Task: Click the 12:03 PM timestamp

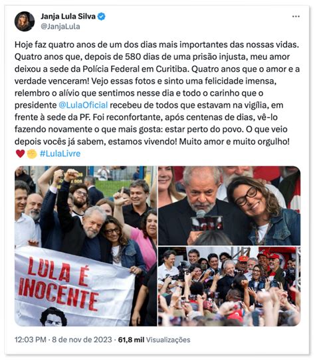Action: tap(31, 340)
